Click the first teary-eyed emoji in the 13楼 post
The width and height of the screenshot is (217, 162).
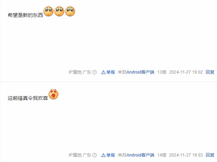point(49,11)
